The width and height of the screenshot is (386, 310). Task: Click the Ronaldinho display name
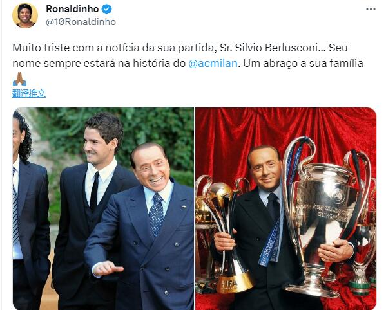72,9
